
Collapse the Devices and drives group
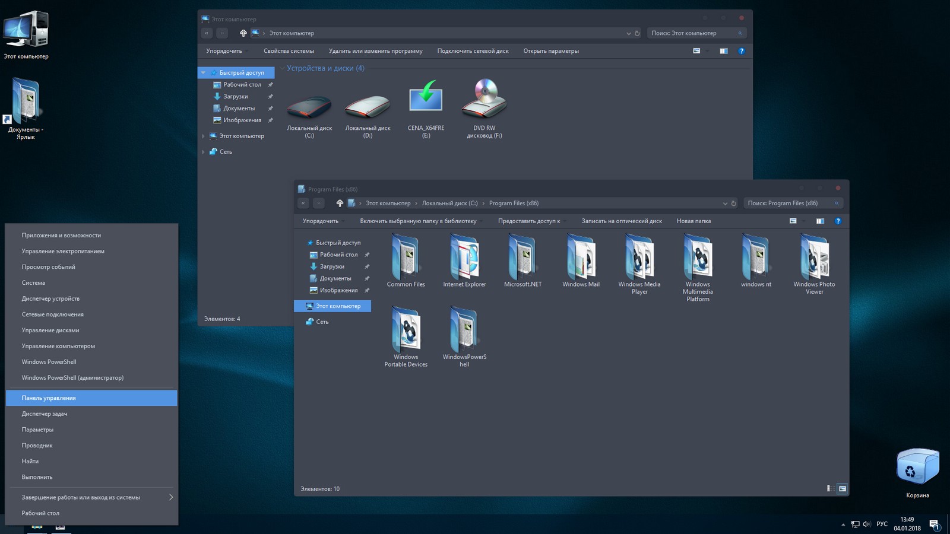click(283, 68)
